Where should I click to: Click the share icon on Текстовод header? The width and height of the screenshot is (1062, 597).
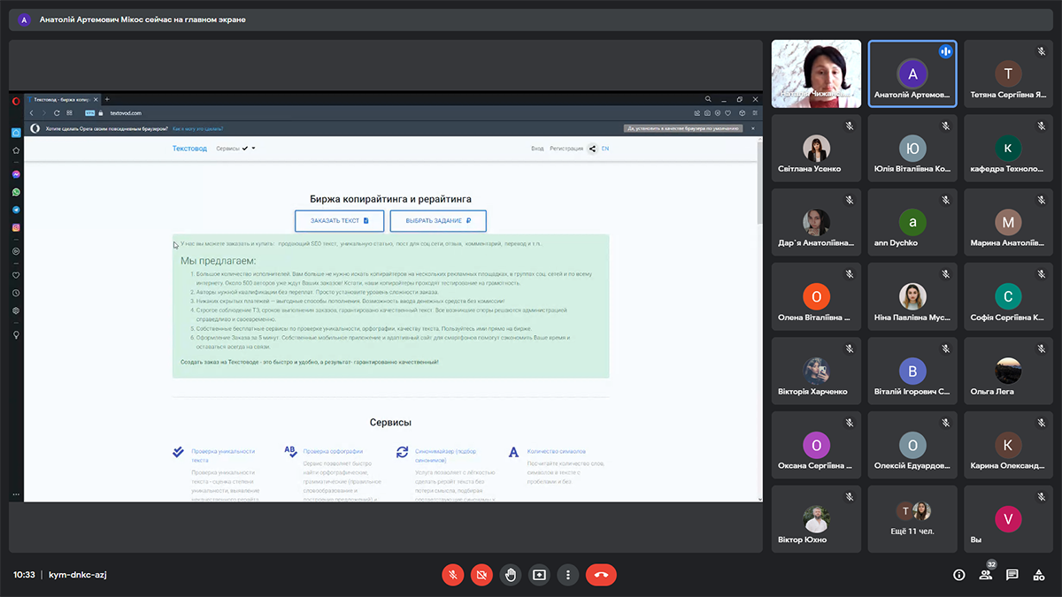click(592, 149)
